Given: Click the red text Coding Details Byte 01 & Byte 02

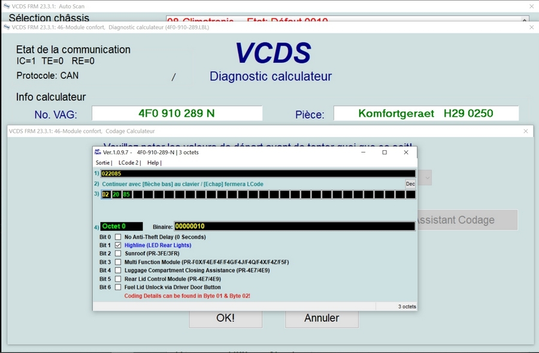Looking at the screenshot, I should [x=187, y=296].
